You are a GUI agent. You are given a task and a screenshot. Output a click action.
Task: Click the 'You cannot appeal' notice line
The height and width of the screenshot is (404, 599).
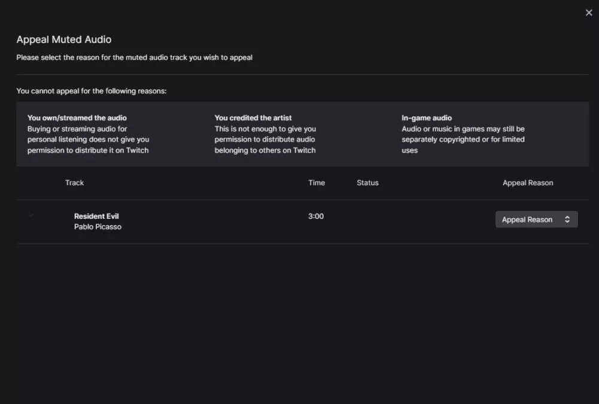click(91, 91)
